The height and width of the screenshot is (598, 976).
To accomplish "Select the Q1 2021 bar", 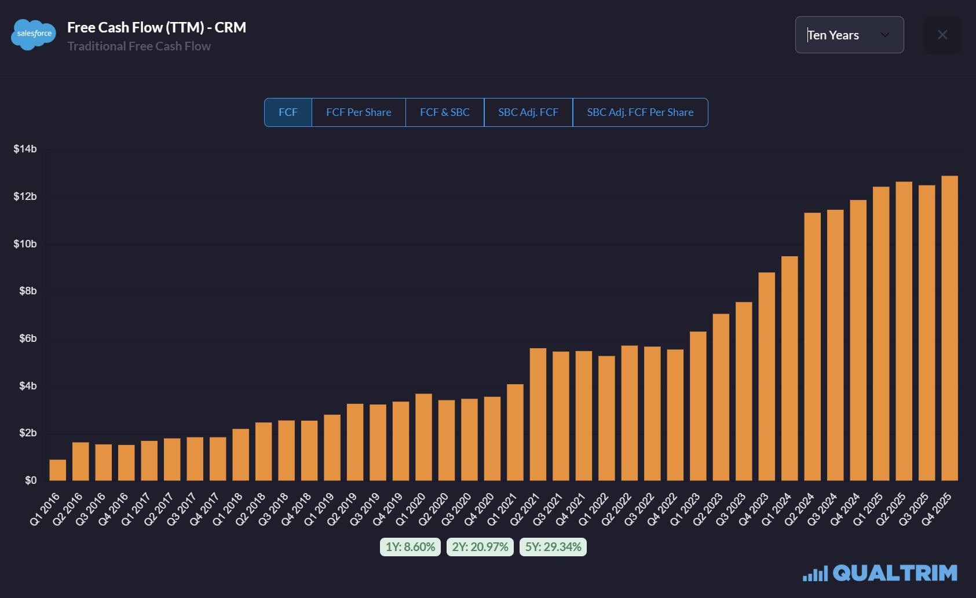I will pyautogui.click(x=516, y=432).
